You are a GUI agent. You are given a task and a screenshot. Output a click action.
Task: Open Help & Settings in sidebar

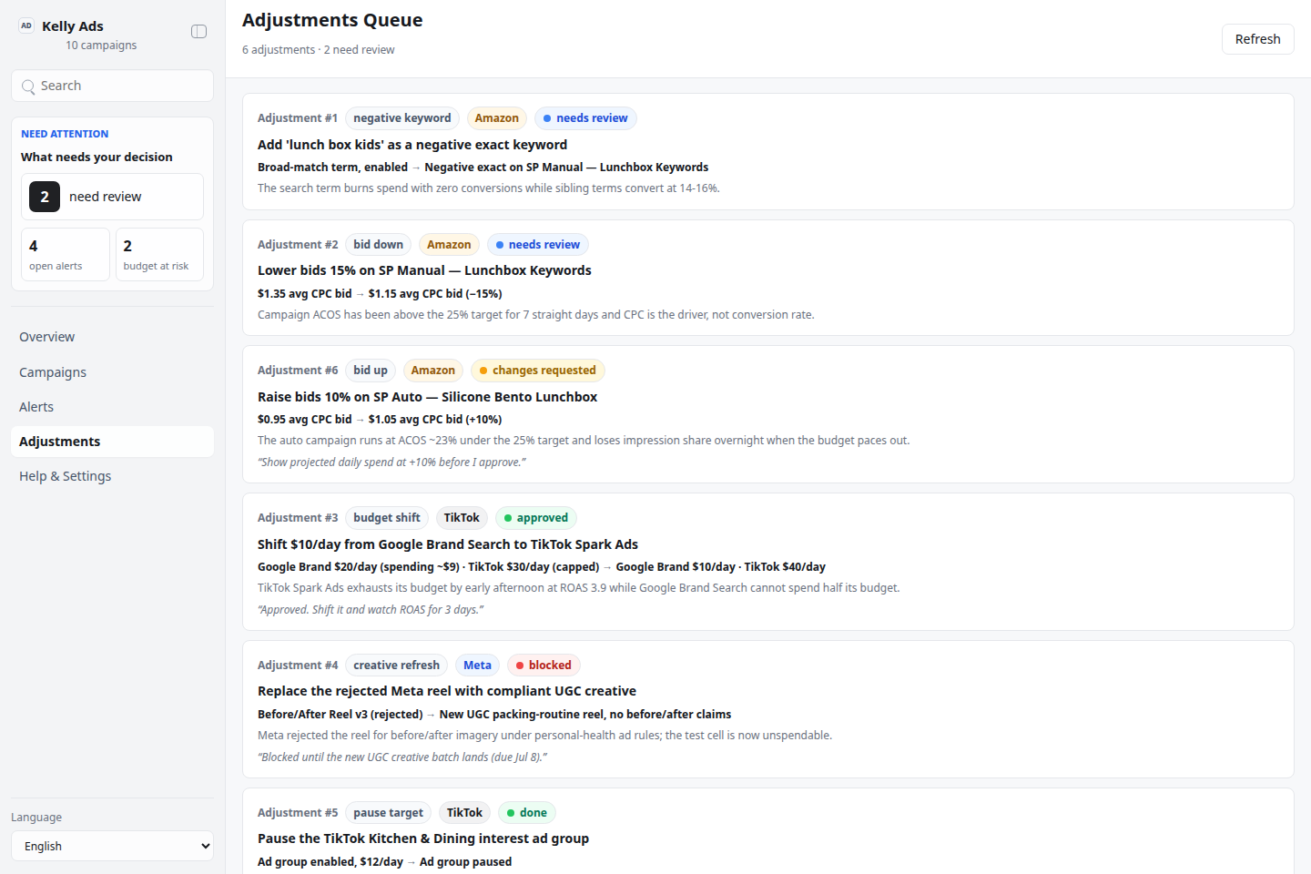click(112, 476)
